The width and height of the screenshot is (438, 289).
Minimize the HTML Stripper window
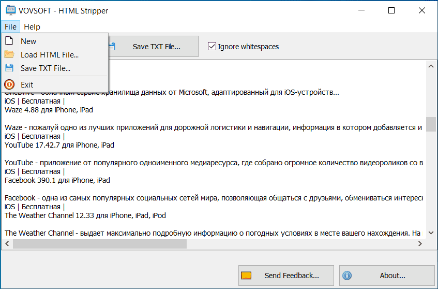point(361,10)
